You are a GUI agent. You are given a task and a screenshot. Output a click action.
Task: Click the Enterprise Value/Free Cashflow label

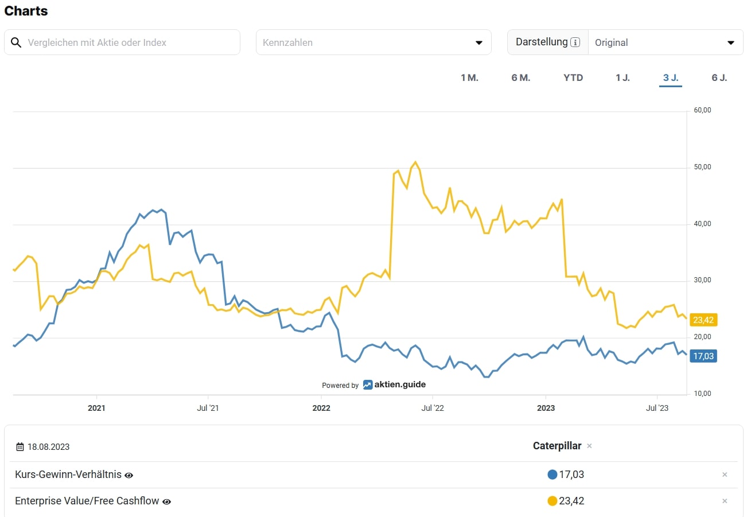pos(87,501)
